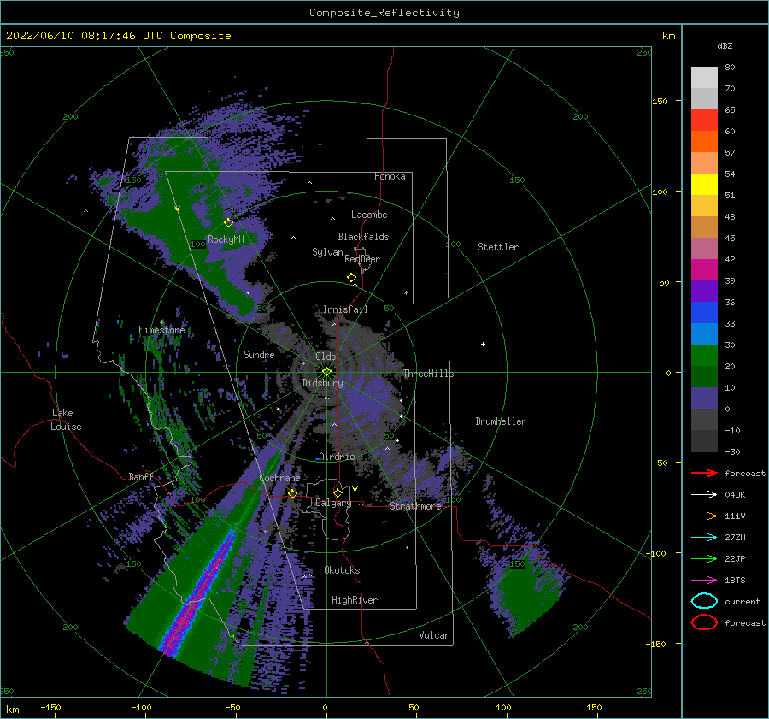769x719 pixels.
Task: Click the green 22JP arrow icon
Action: [704, 558]
